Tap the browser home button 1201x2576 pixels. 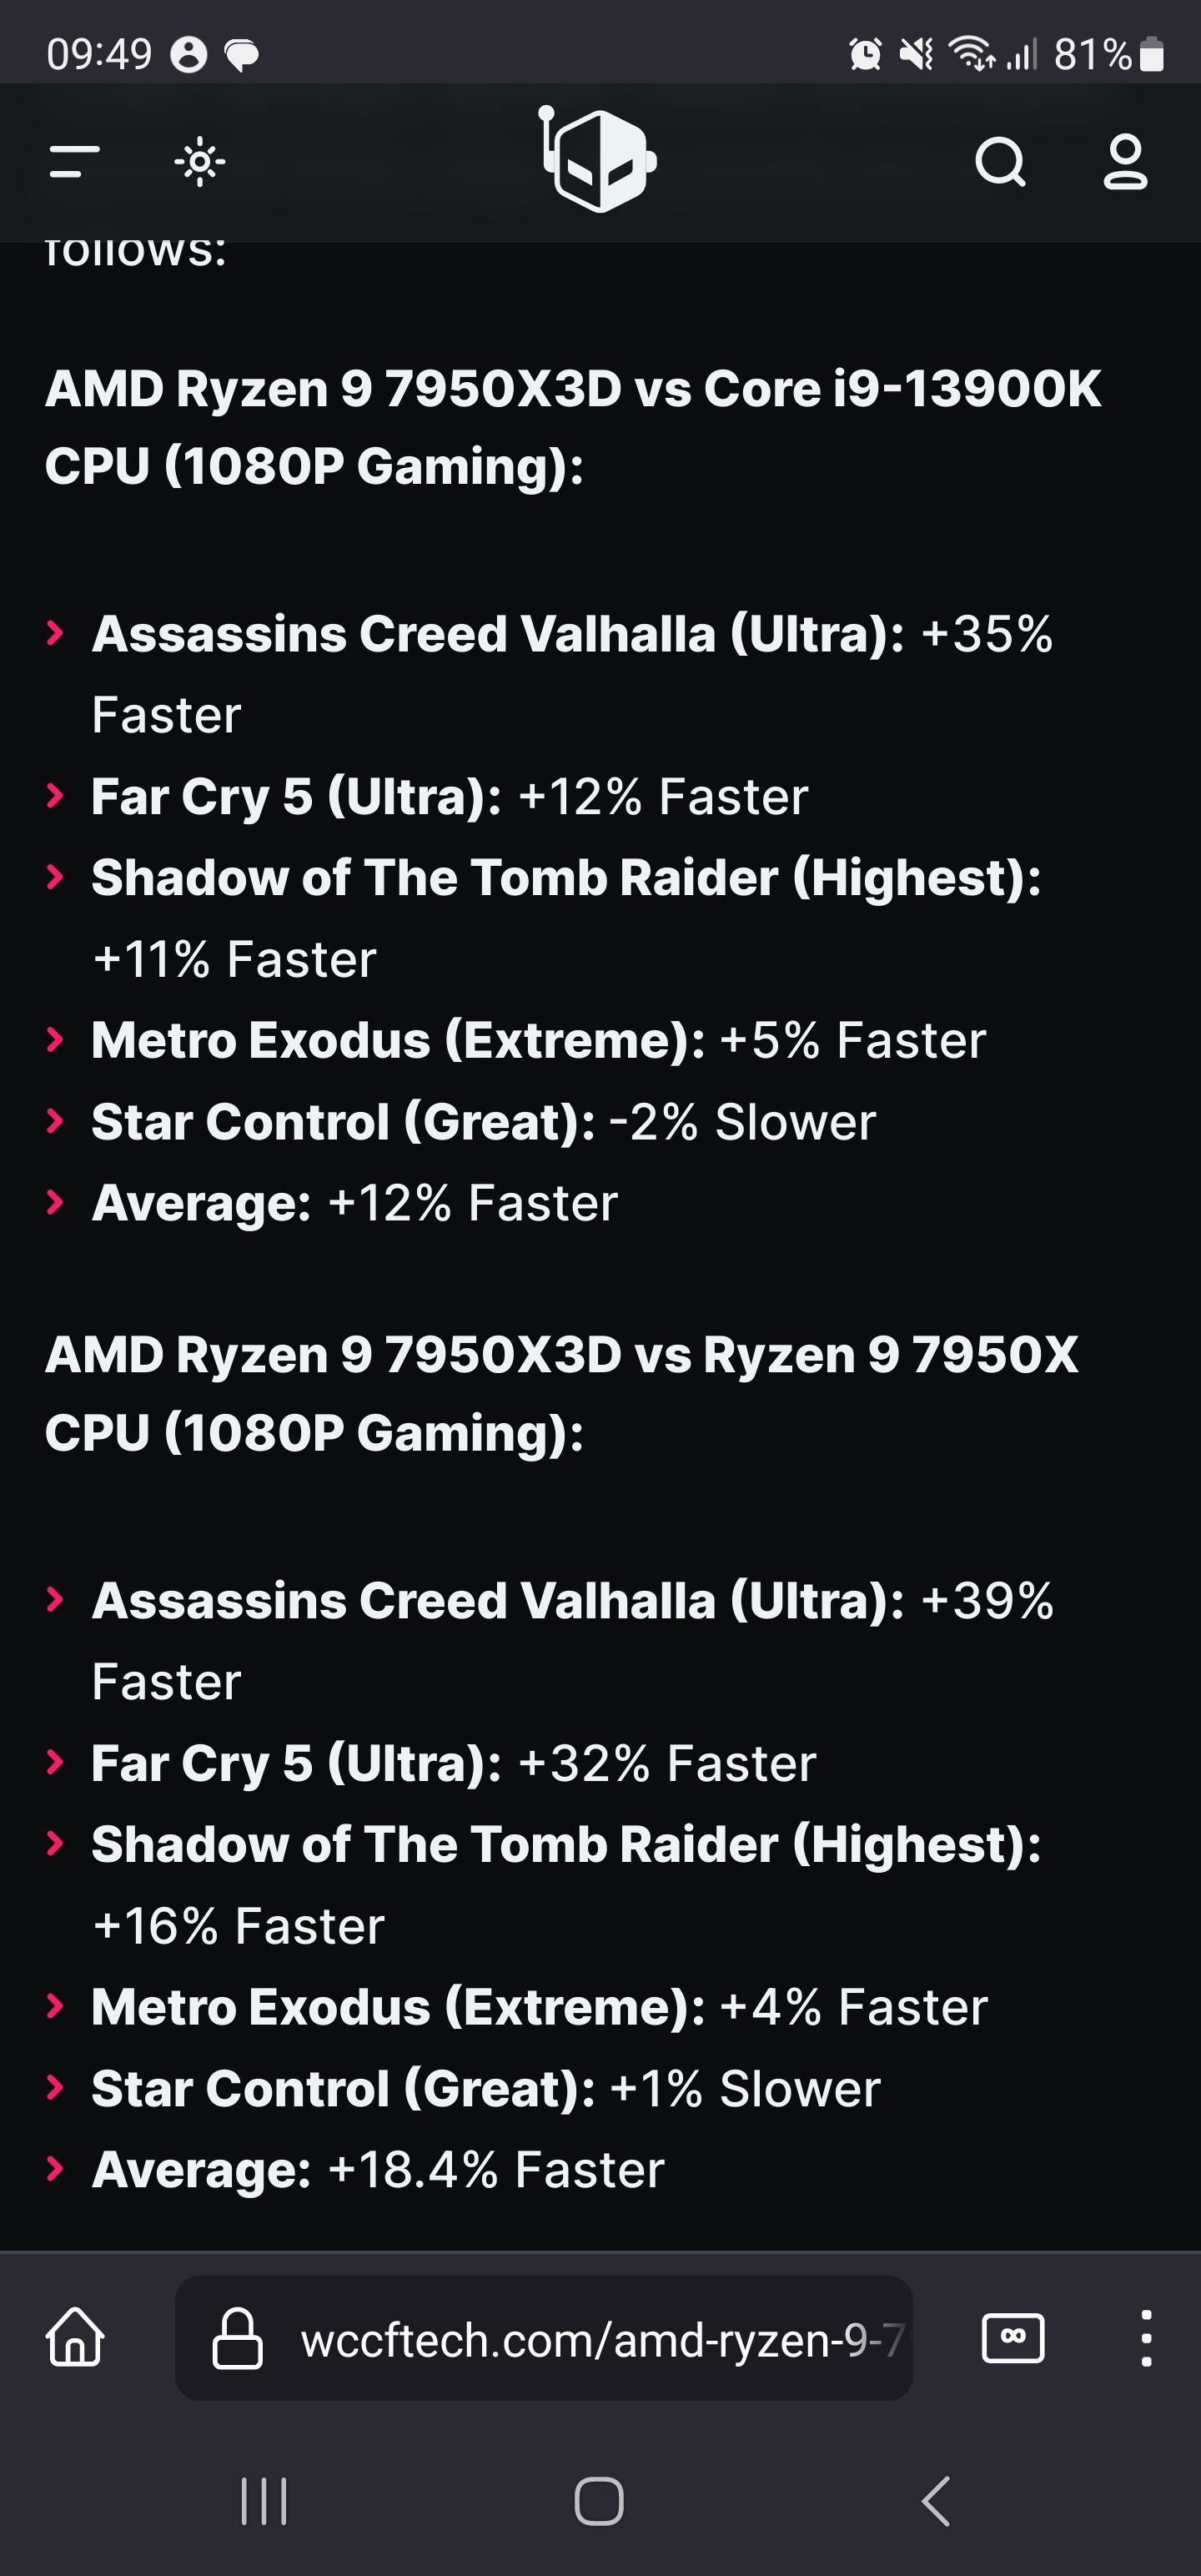click(x=75, y=2338)
